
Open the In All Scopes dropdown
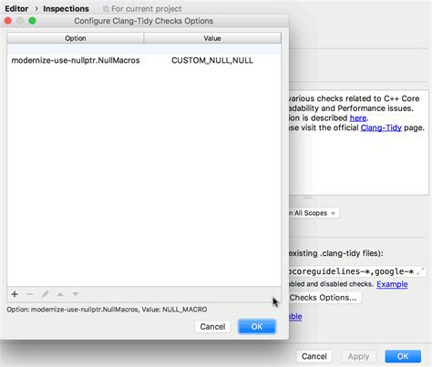[x=314, y=213]
